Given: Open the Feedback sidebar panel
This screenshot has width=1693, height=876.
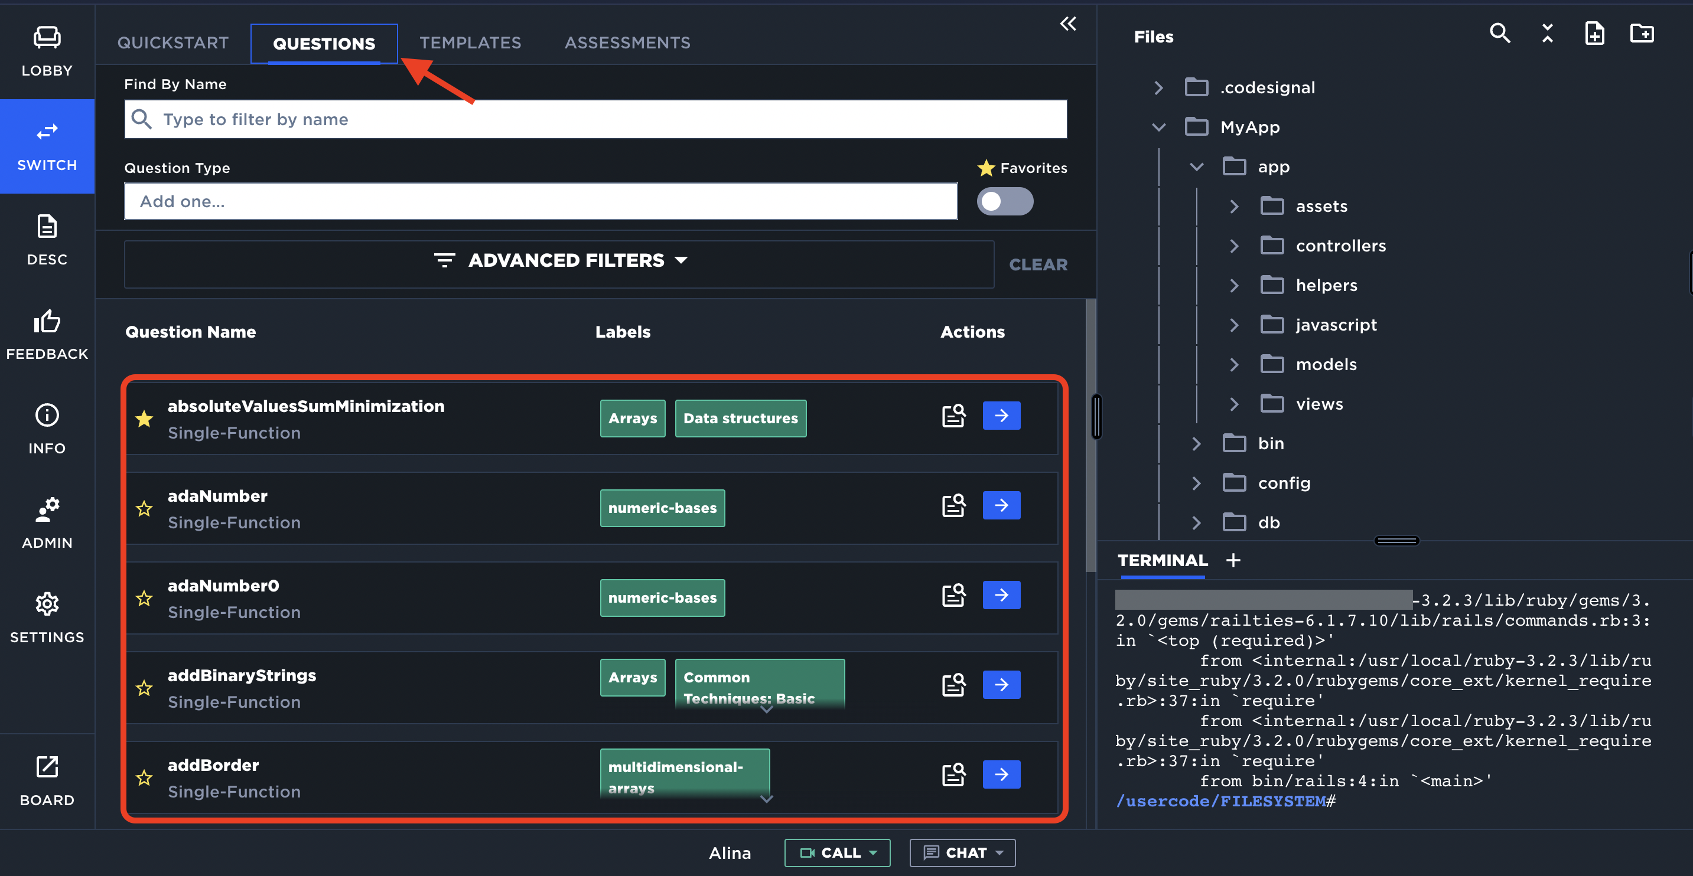Looking at the screenshot, I should [47, 335].
